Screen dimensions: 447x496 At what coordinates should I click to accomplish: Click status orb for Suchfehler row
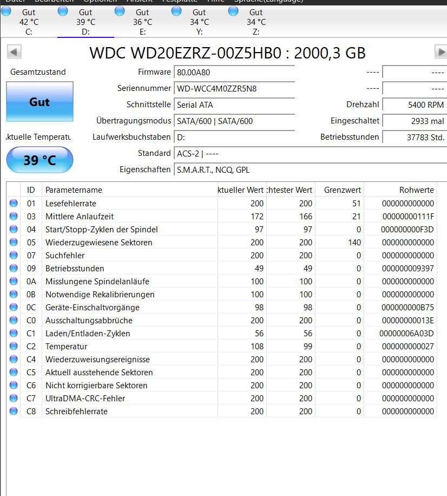pos(14,255)
